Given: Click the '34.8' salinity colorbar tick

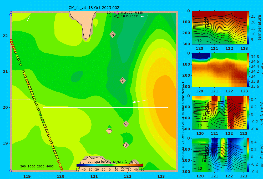Looking at the screenshot, I should 255,56.
